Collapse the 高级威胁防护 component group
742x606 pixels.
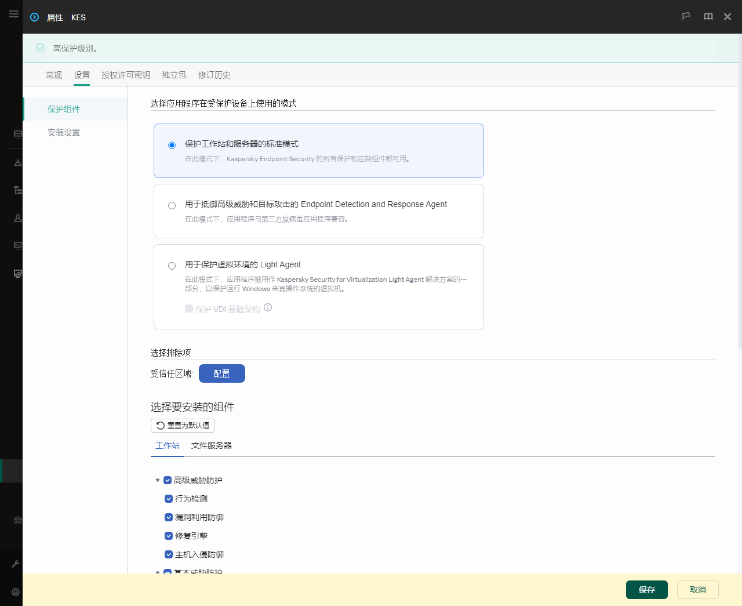[x=158, y=480]
